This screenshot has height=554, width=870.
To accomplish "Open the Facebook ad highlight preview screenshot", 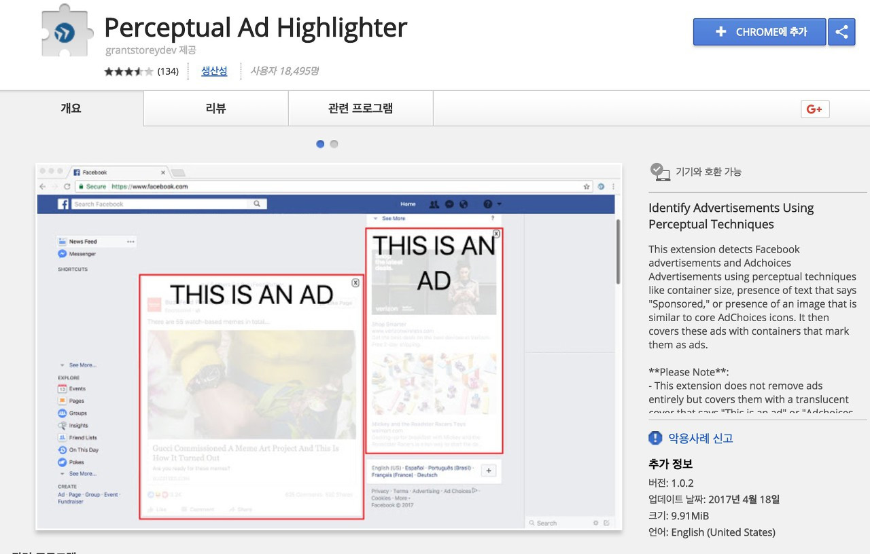I will [x=329, y=346].
